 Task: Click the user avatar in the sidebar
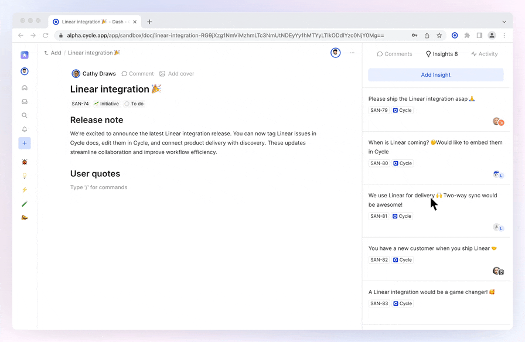pyautogui.click(x=25, y=71)
